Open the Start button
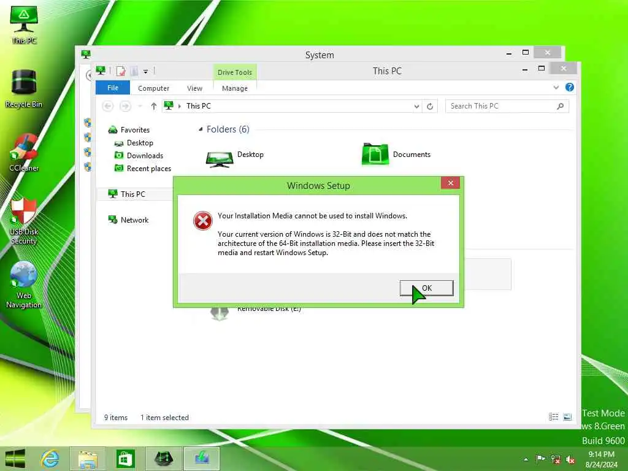The height and width of the screenshot is (471, 628). [15, 459]
